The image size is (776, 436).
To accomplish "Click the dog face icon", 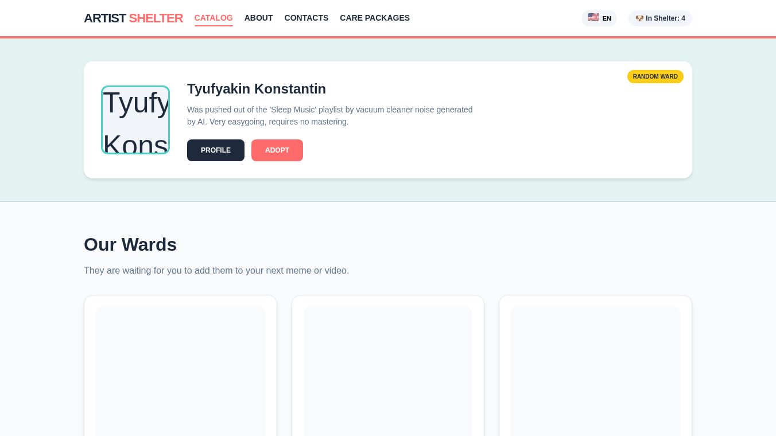I will [x=639, y=18].
